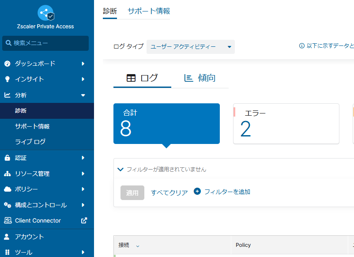Click the インサイト lightbulb icon

pos(7,79)
